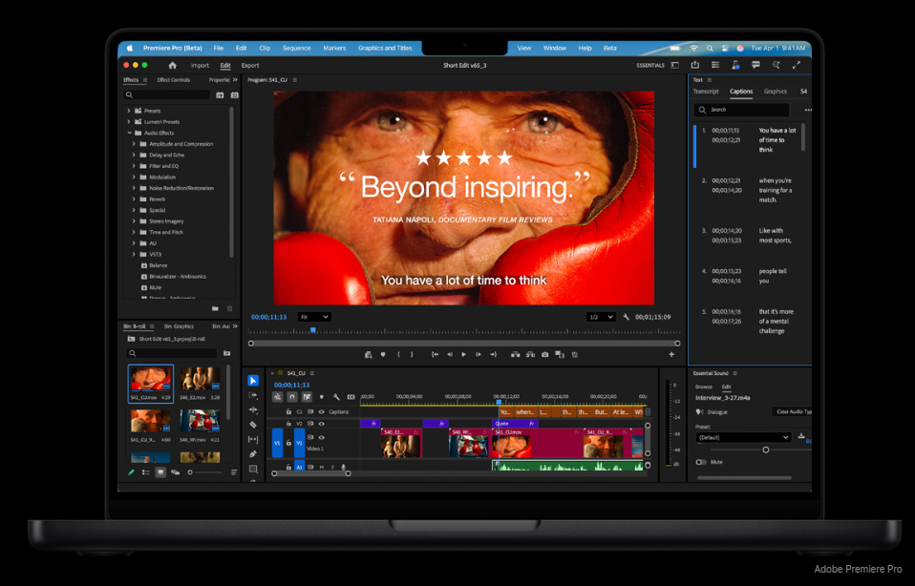Click the Play button in Program monitor
The height and width of the screenshot is (586, 915).
click(464, 355)
